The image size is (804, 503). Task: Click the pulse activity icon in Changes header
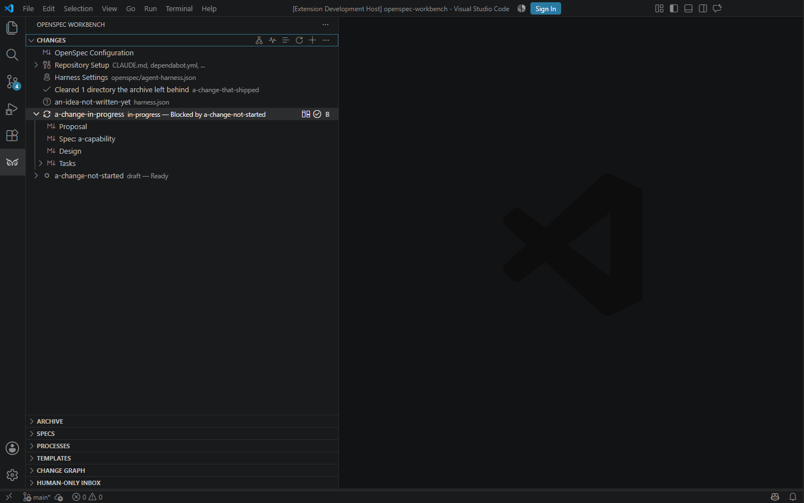(x=272, y=40)
